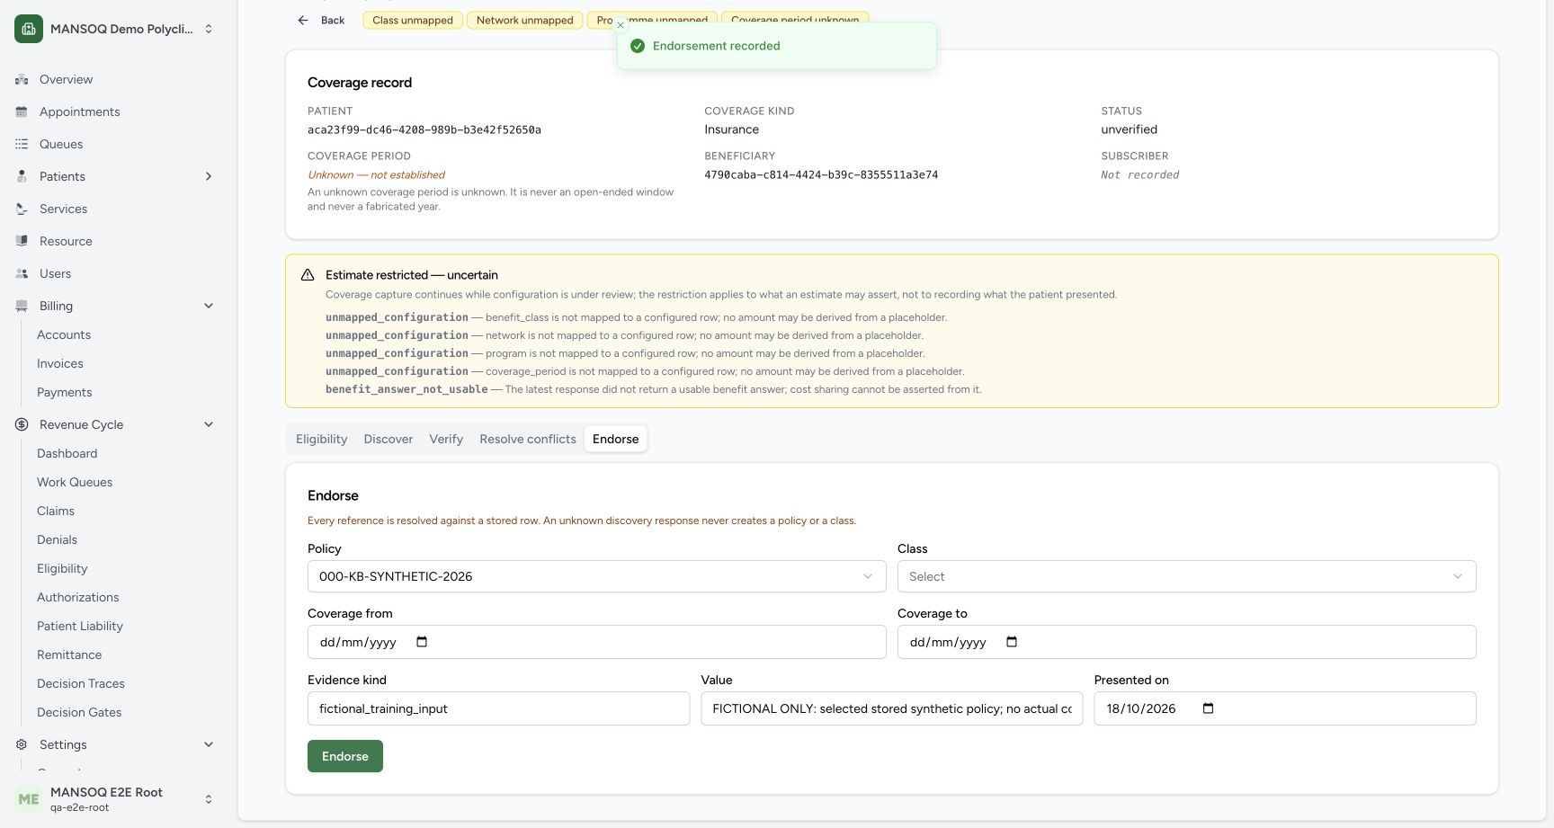Viewport: 1554px width, 828px height.
Task: Click the Resource icon in sidebar
Action: coord(22,242)
